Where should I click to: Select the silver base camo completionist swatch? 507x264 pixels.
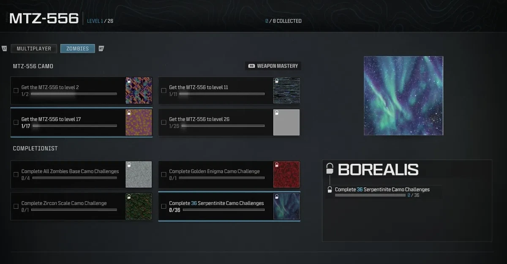point(139,175)
